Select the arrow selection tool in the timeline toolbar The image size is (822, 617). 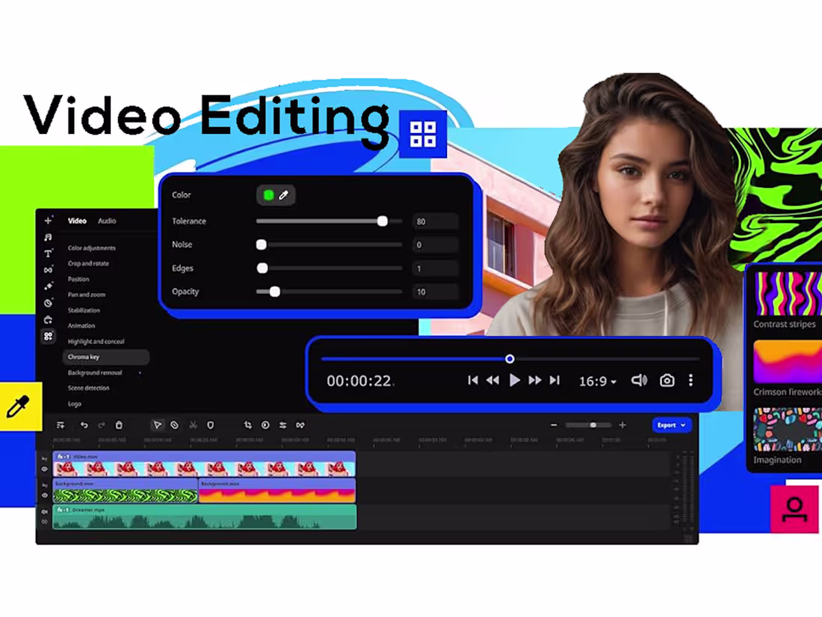pos(157,425)
